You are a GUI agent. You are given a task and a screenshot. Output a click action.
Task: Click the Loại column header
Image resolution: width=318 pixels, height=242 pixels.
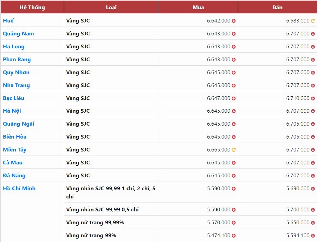pyautogui.click(x=111, y=7)
